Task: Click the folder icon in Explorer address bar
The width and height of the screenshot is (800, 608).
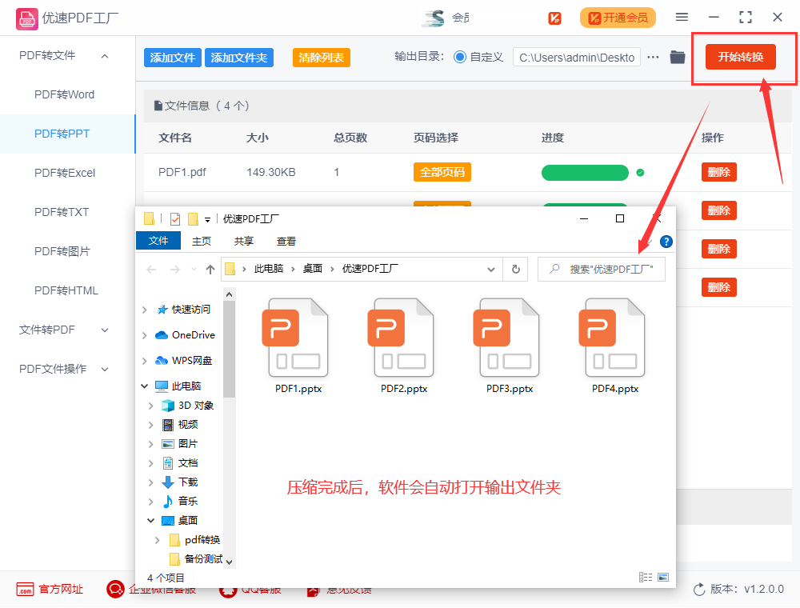Action: tap(230, 269)
